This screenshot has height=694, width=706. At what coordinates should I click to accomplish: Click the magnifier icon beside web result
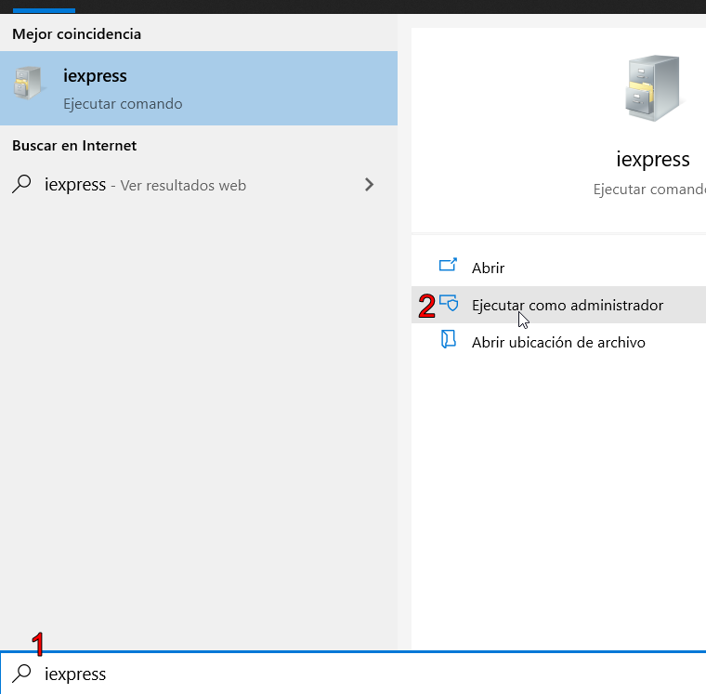(x=21, y=184)
